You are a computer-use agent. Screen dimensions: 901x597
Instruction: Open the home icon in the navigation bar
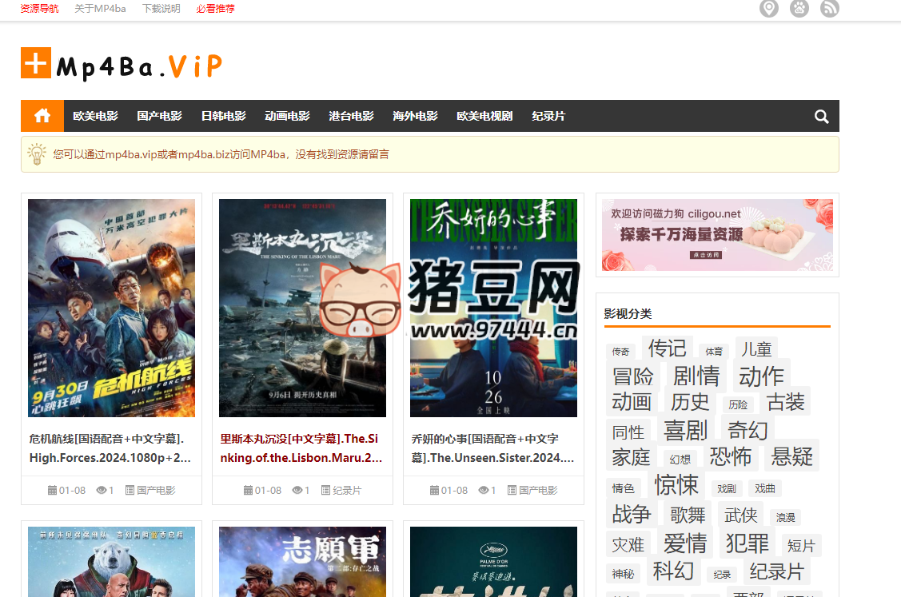point(42,116)
